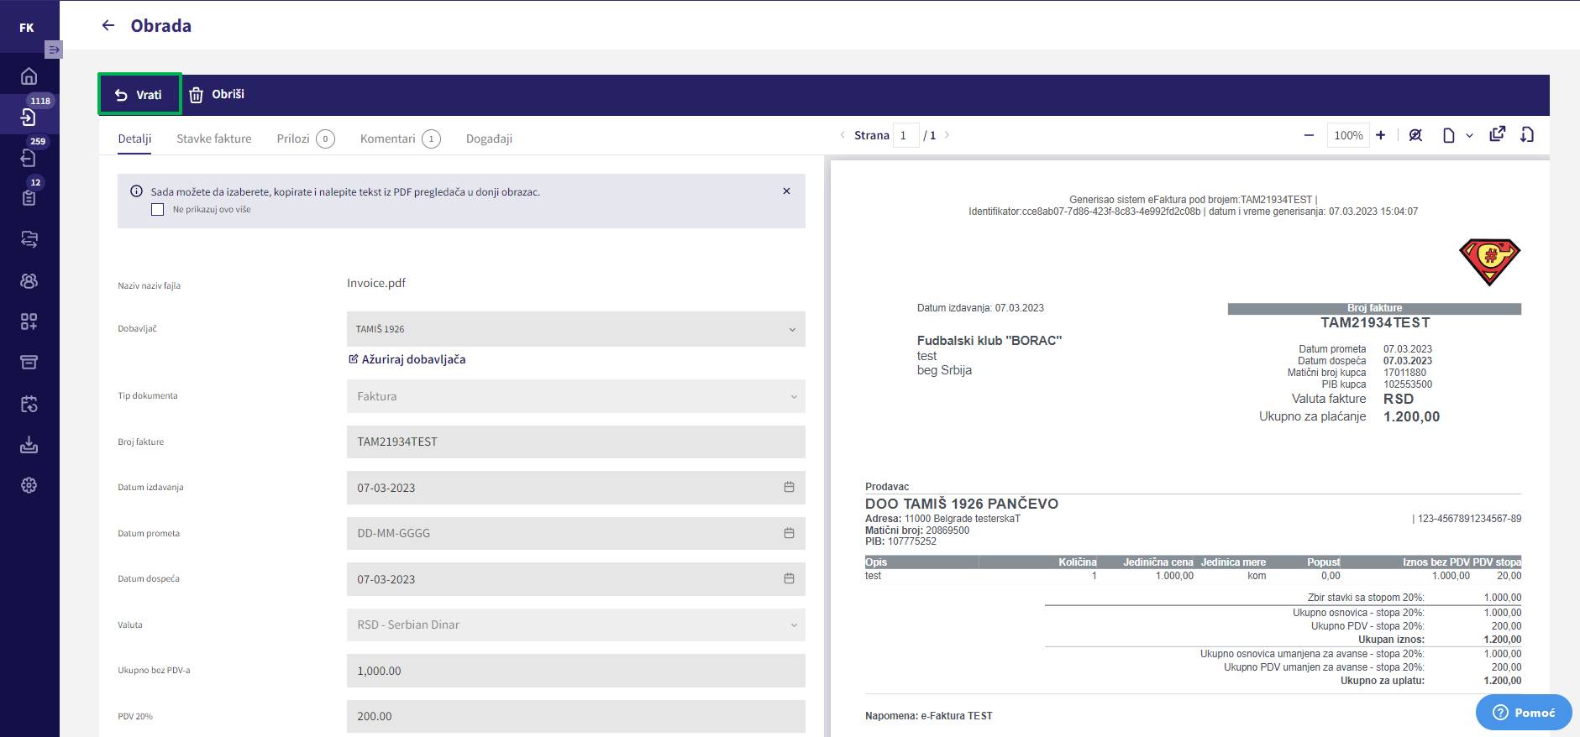The height and width of the screenshot is (737, 1580).
Task: Open the Pomoć help button
Action: (x=1524, y=713)
